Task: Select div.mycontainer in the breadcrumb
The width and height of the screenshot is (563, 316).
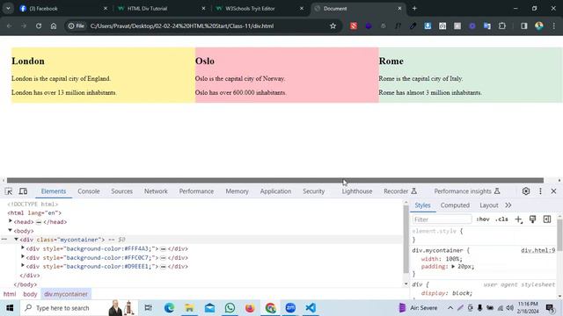Action: coord(66,294)
